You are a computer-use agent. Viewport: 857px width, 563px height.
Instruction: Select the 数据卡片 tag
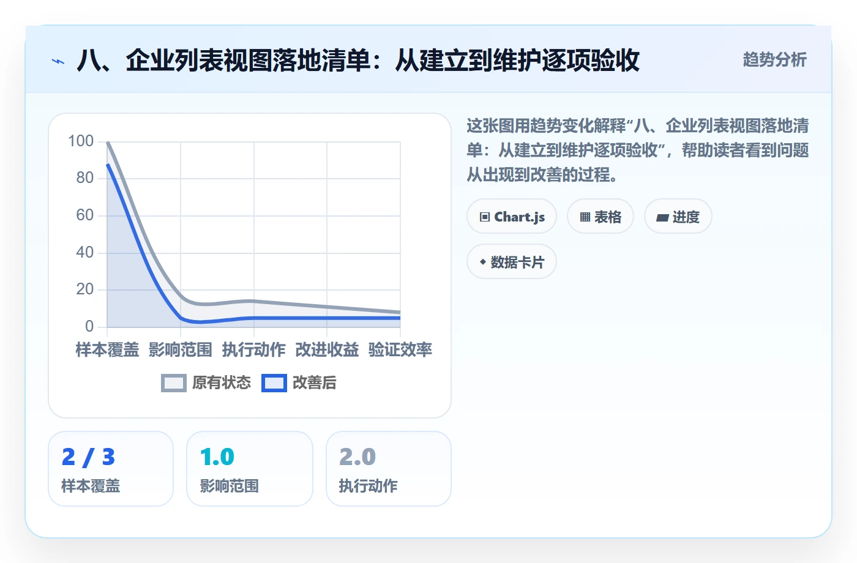coord(512,262)
